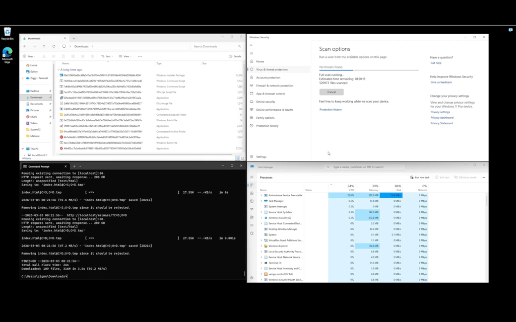This screenshot has height=322, width=516.
Task: Open Account protection in Windows Security
Action: click(x=278, y=77)
